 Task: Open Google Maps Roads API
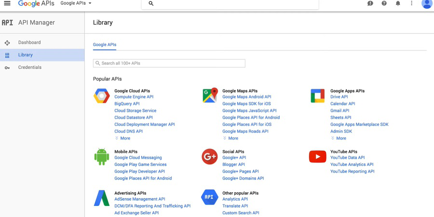coord(245,132)
